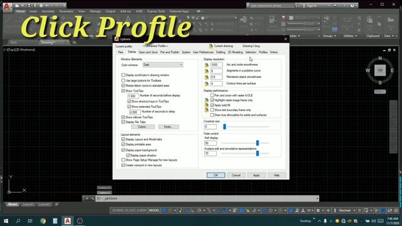Click the Crosshair size value field
402x226 pixels.
210,127
